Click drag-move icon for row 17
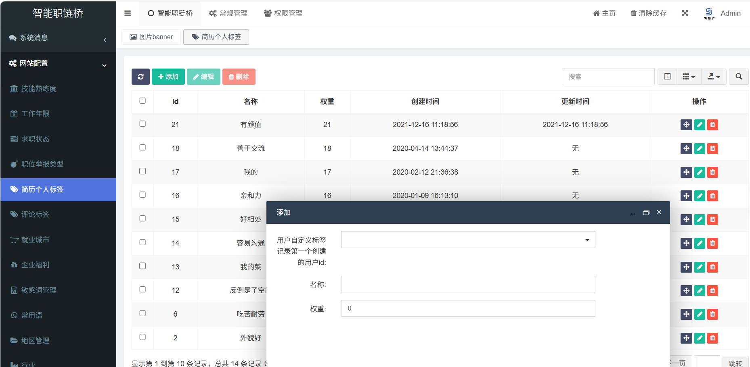Viewport: 750px width, 367px height. tap(686, 172)
